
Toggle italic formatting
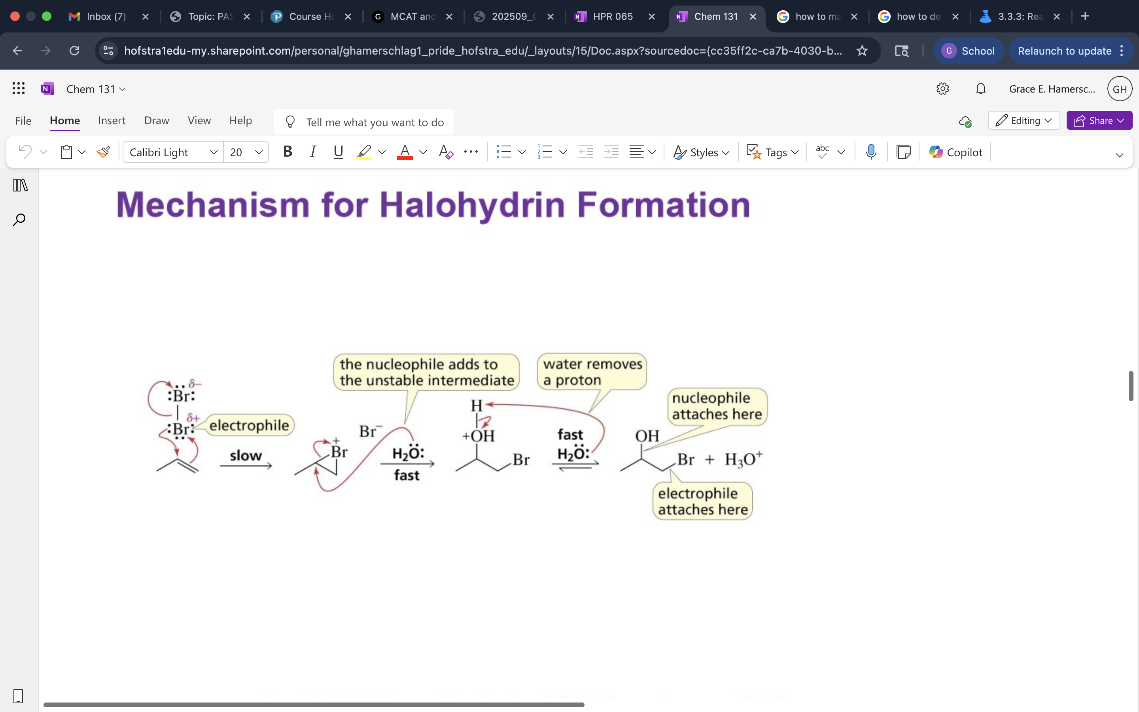pyautogui.click(x=312, y=152)
